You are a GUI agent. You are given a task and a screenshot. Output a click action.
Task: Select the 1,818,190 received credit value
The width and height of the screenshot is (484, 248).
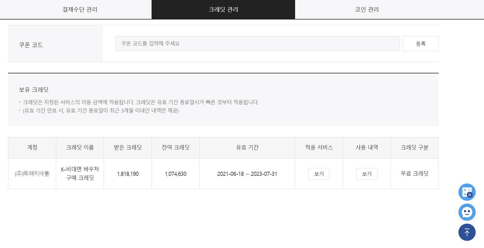tap(128, 174)
